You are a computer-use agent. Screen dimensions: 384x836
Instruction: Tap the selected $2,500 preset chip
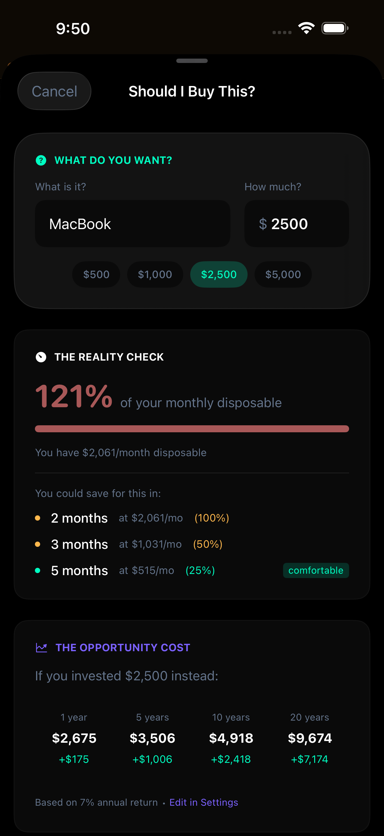pyautogui.click(x=219, y=275)
